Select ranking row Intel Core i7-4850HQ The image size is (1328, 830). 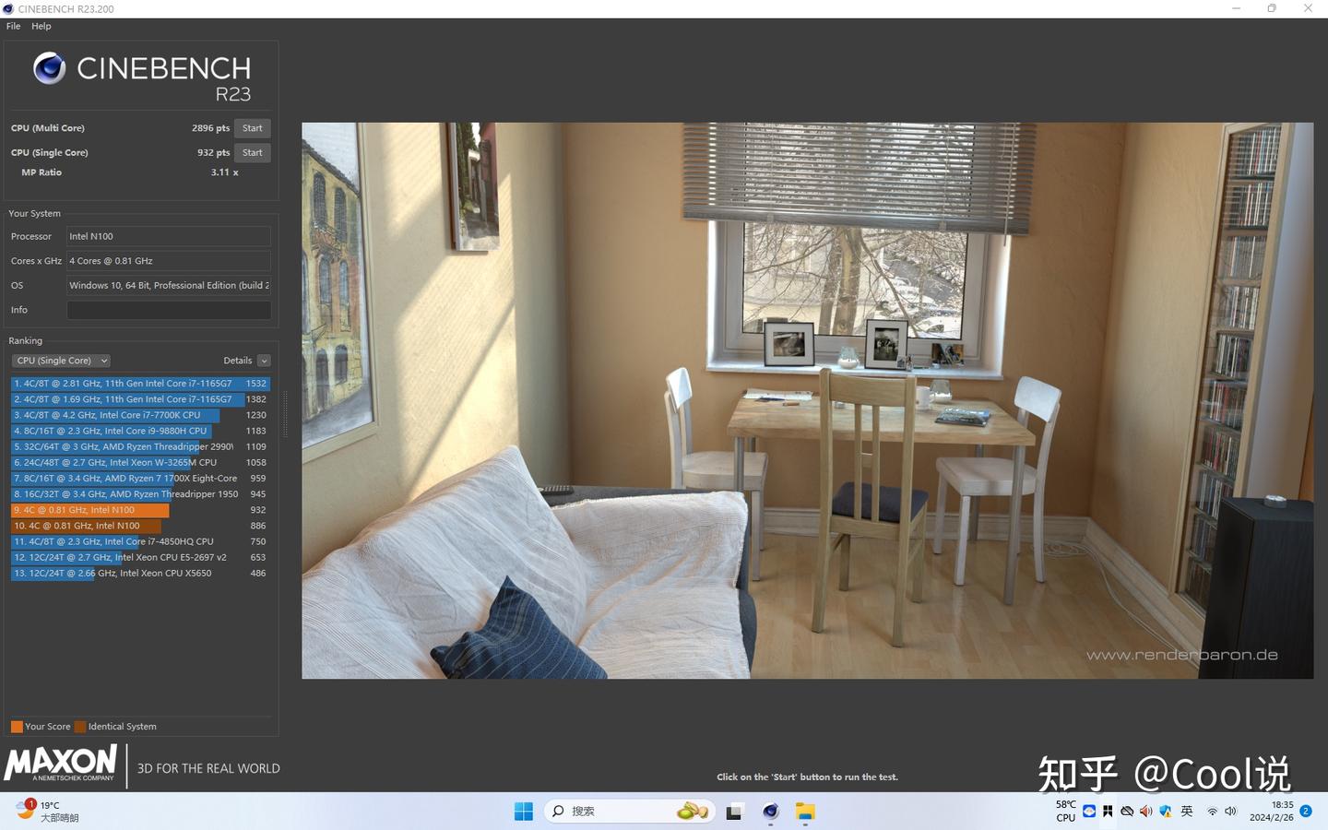click(x=140, y=541)
